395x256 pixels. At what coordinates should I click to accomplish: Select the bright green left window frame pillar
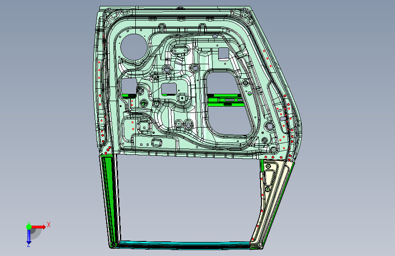109,200
